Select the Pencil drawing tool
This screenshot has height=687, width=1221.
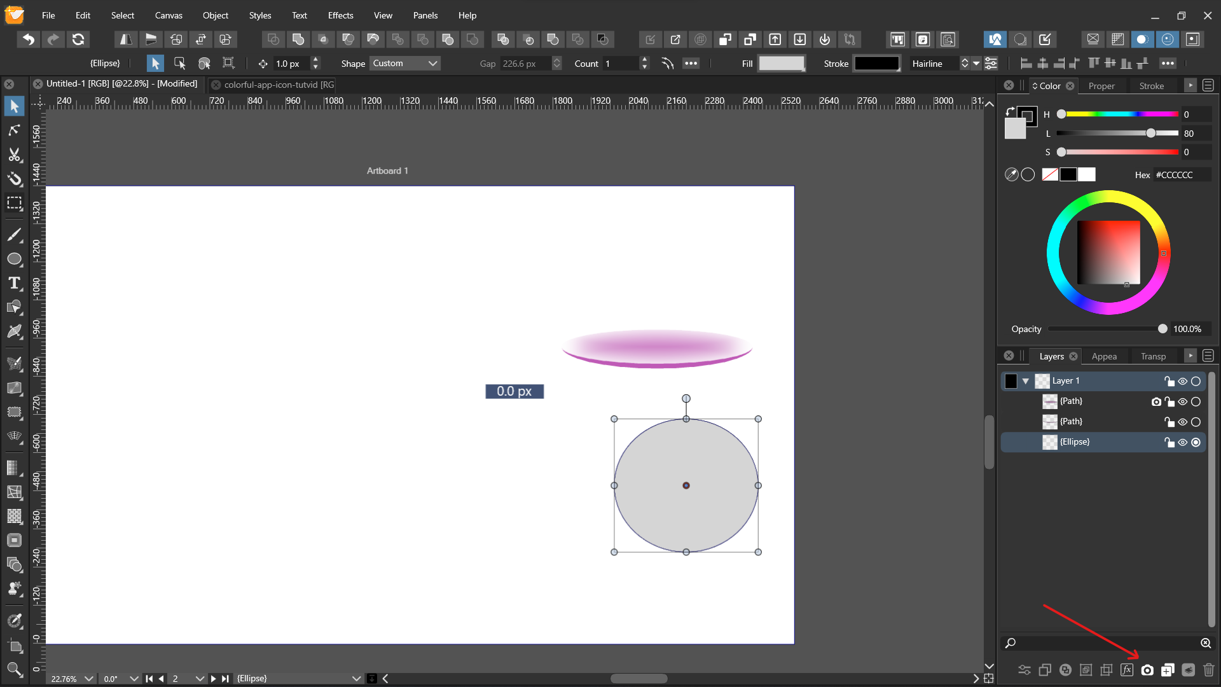[x=14, y=235]
